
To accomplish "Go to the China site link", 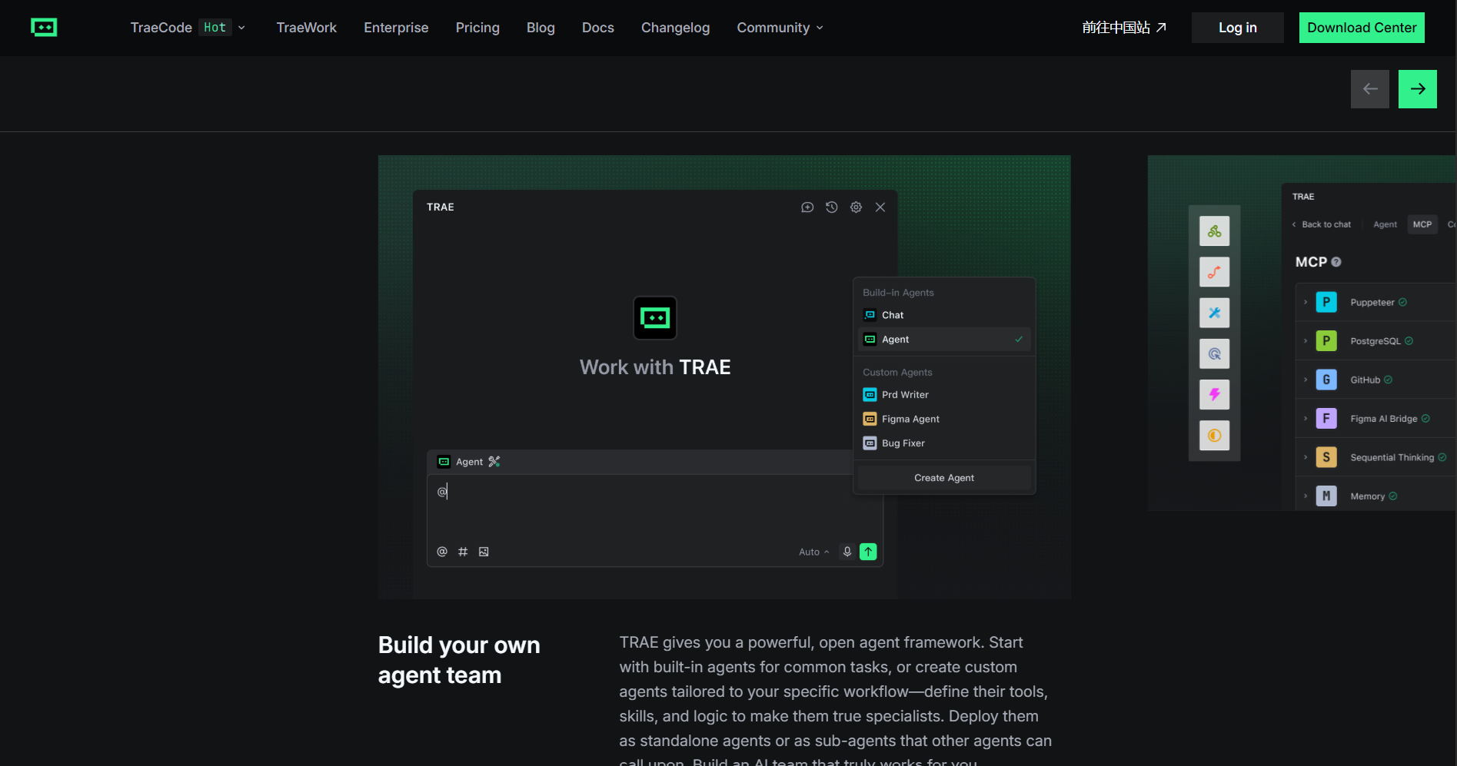I will click(1124, 28).
